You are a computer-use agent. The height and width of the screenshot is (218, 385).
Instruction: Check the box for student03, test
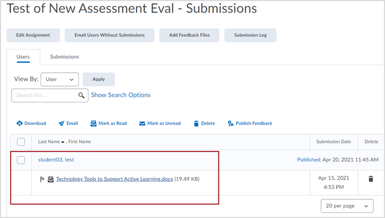pyautogui.click(x=21, y=160)
